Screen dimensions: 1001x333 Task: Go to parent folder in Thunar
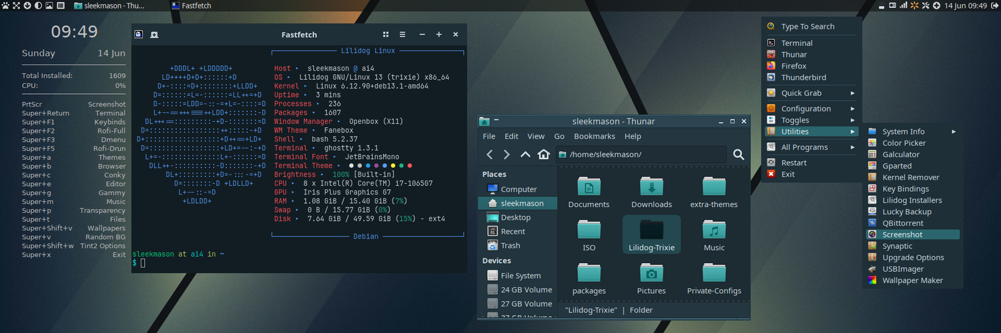pyautogui.click(x=525, y=155)
